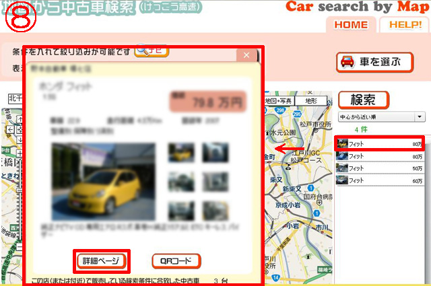
Task: Select second フィット 80万 listing
Action: pos(381,156)
